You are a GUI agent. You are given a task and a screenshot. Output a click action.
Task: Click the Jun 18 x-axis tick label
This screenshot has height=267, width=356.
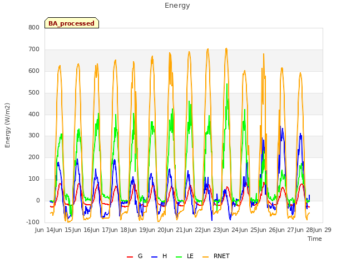(119, 230)
